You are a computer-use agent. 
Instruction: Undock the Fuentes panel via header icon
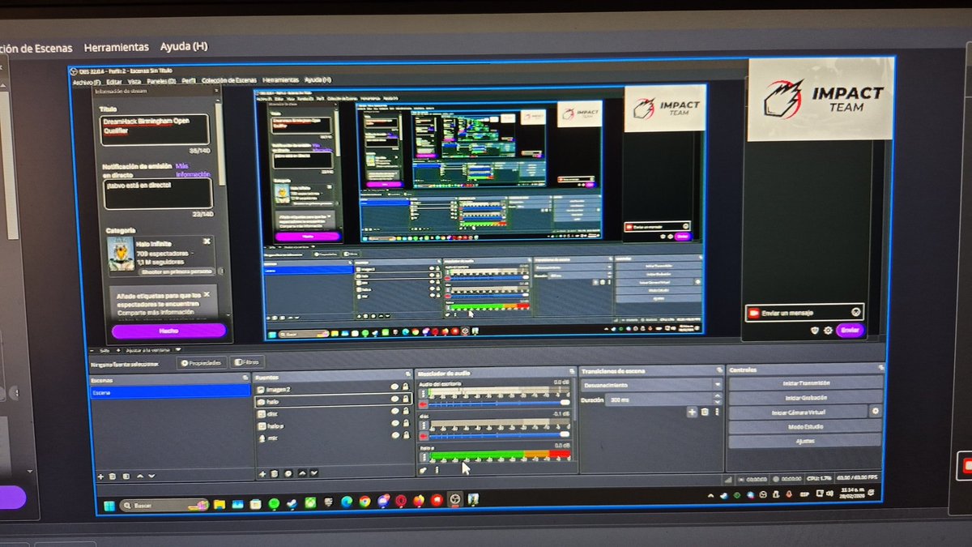click(407, 374)
